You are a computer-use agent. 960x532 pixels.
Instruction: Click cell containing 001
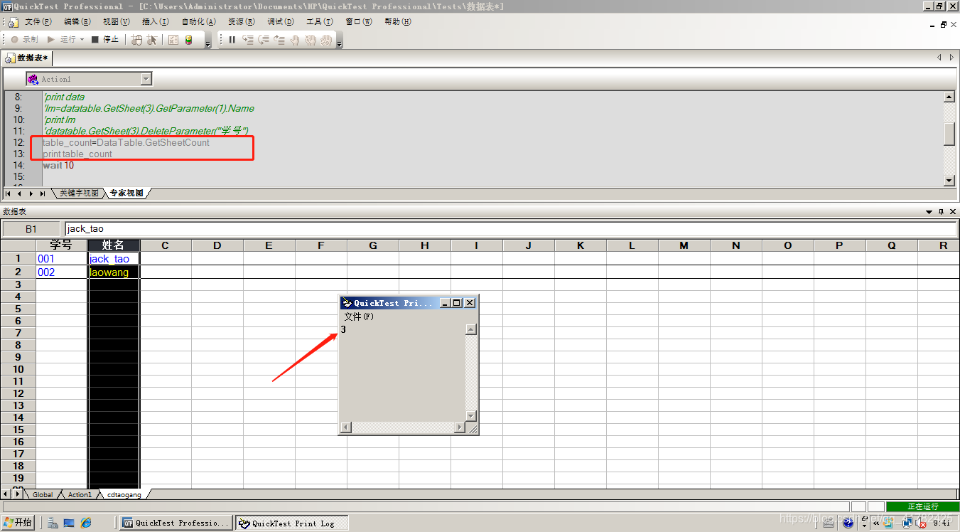point(62,259)
